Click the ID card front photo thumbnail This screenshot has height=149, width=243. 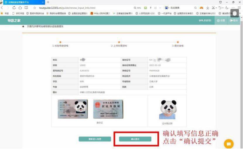coord(73,109)
